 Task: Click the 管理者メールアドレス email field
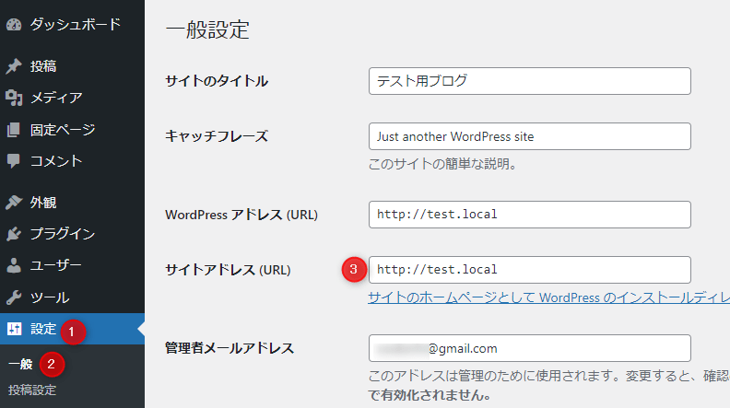[529, 348]
